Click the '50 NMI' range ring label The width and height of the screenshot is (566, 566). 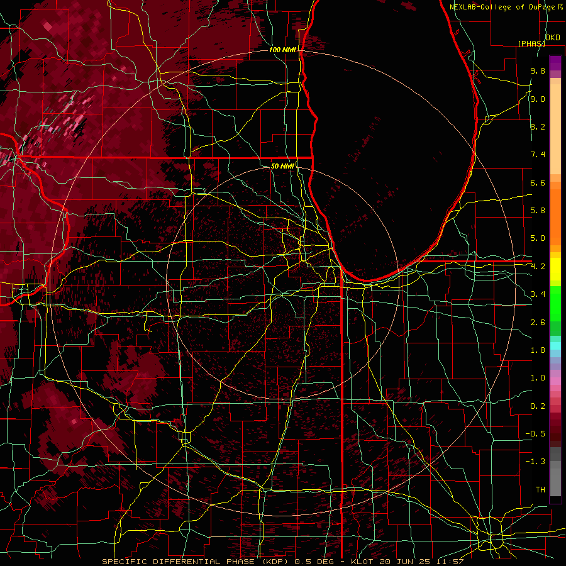[x=282, y=166]
